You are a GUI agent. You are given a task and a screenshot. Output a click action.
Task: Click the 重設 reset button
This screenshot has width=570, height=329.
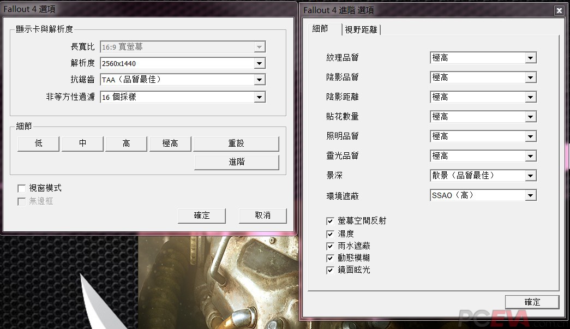pyautogui.click(x=236, y=143)
